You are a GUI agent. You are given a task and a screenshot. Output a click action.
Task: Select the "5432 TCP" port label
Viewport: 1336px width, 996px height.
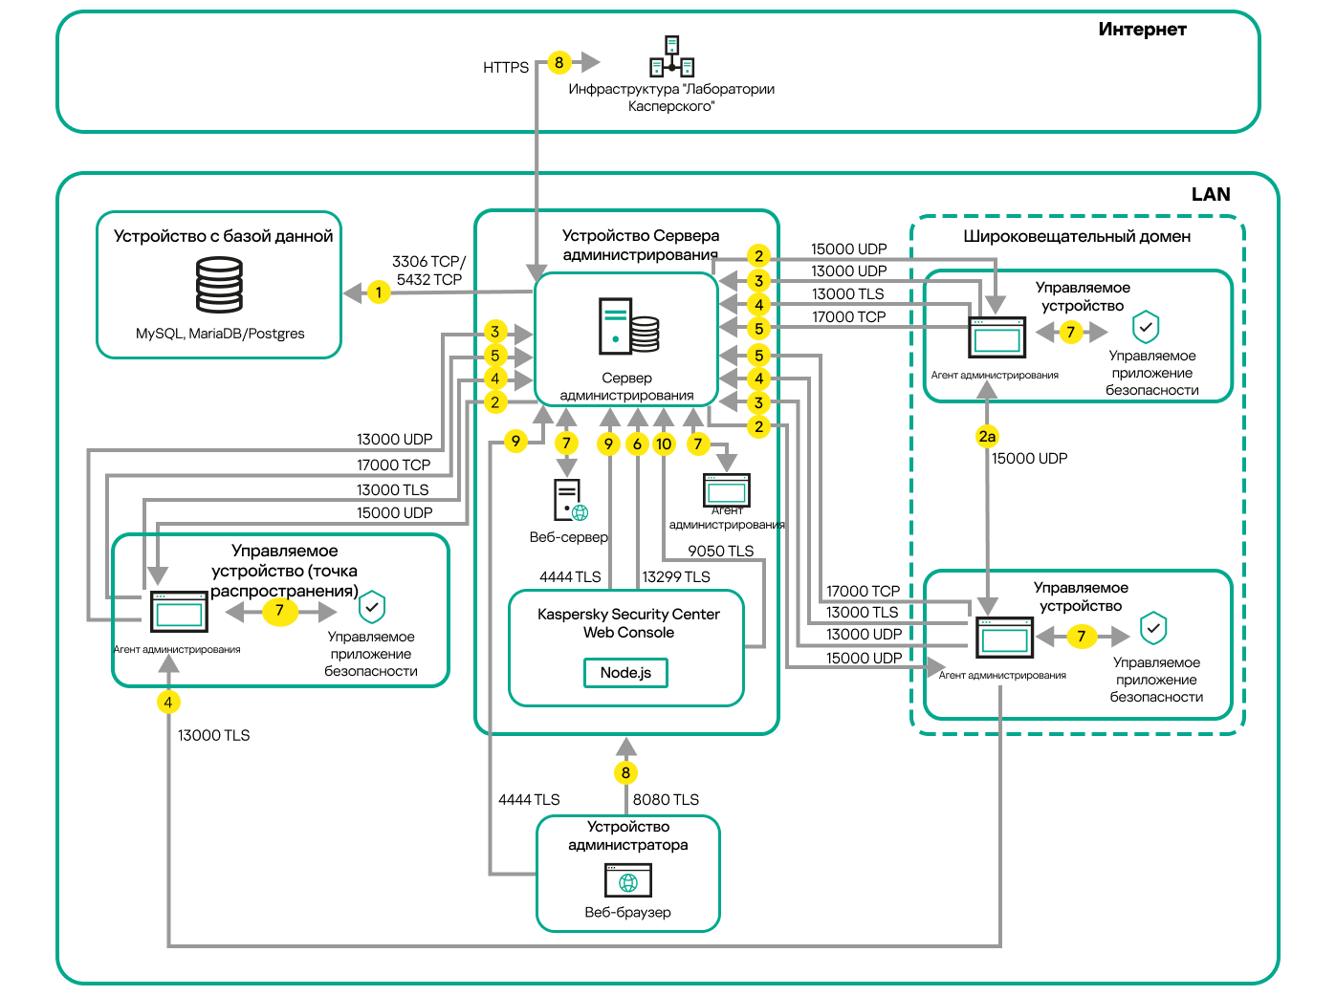click(429, 280)
